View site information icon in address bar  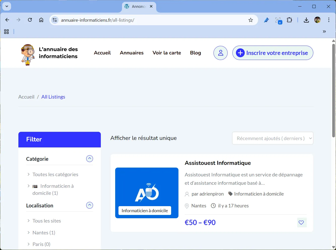click(55, 20)
